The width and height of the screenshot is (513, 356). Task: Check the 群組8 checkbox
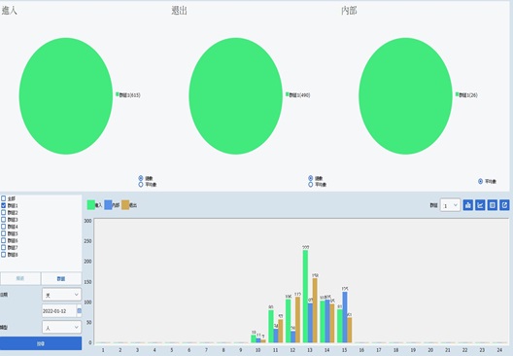point(3,255)
